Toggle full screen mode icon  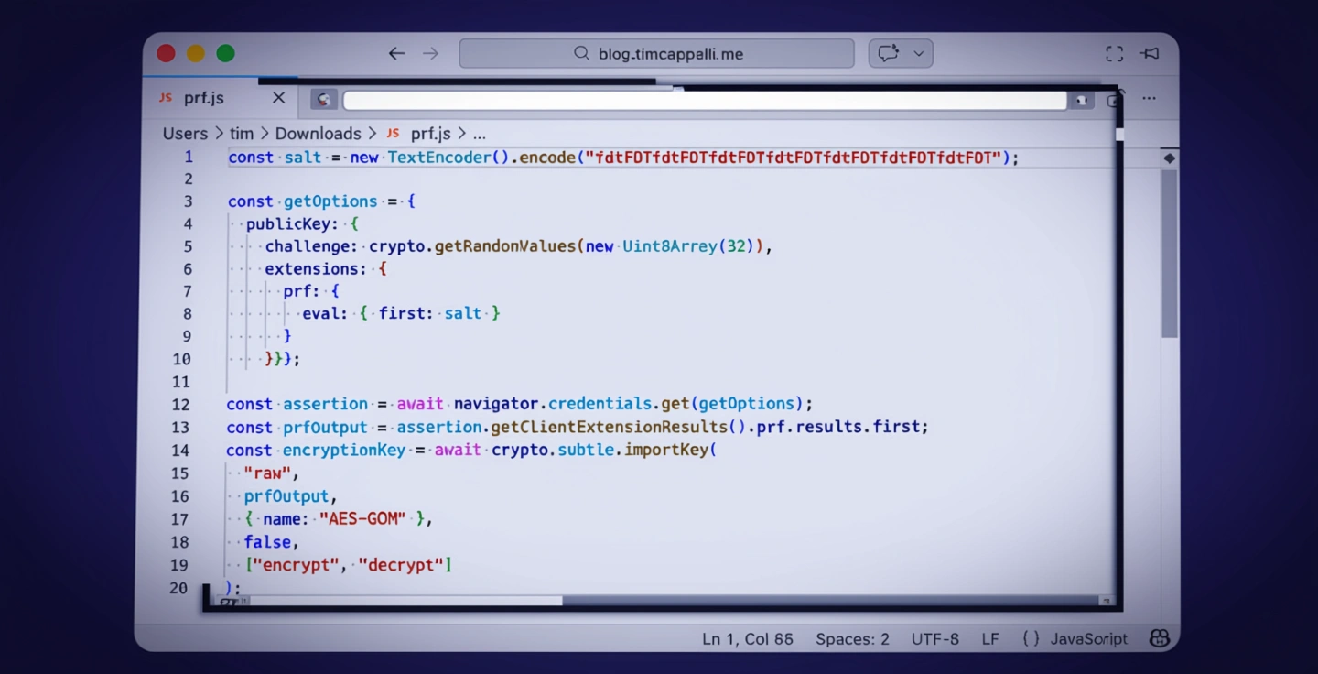pos(1114,54)
